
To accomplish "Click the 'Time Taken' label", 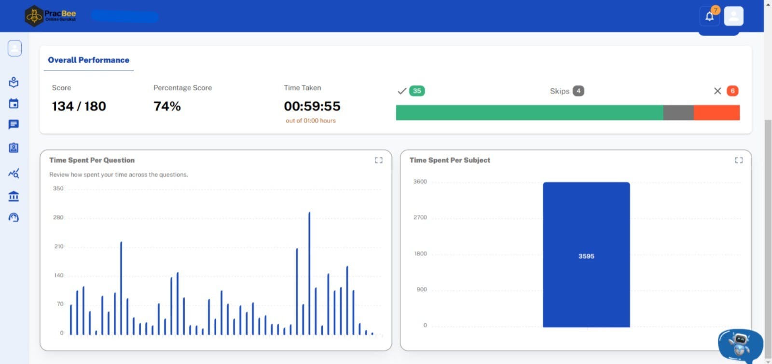I will click(x=303, y=88).
